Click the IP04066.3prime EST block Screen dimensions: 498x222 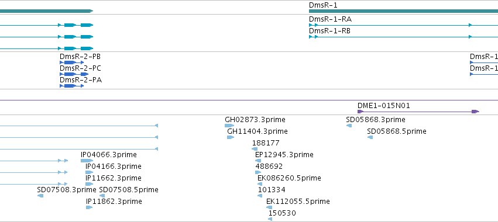(x=87, y=161)
